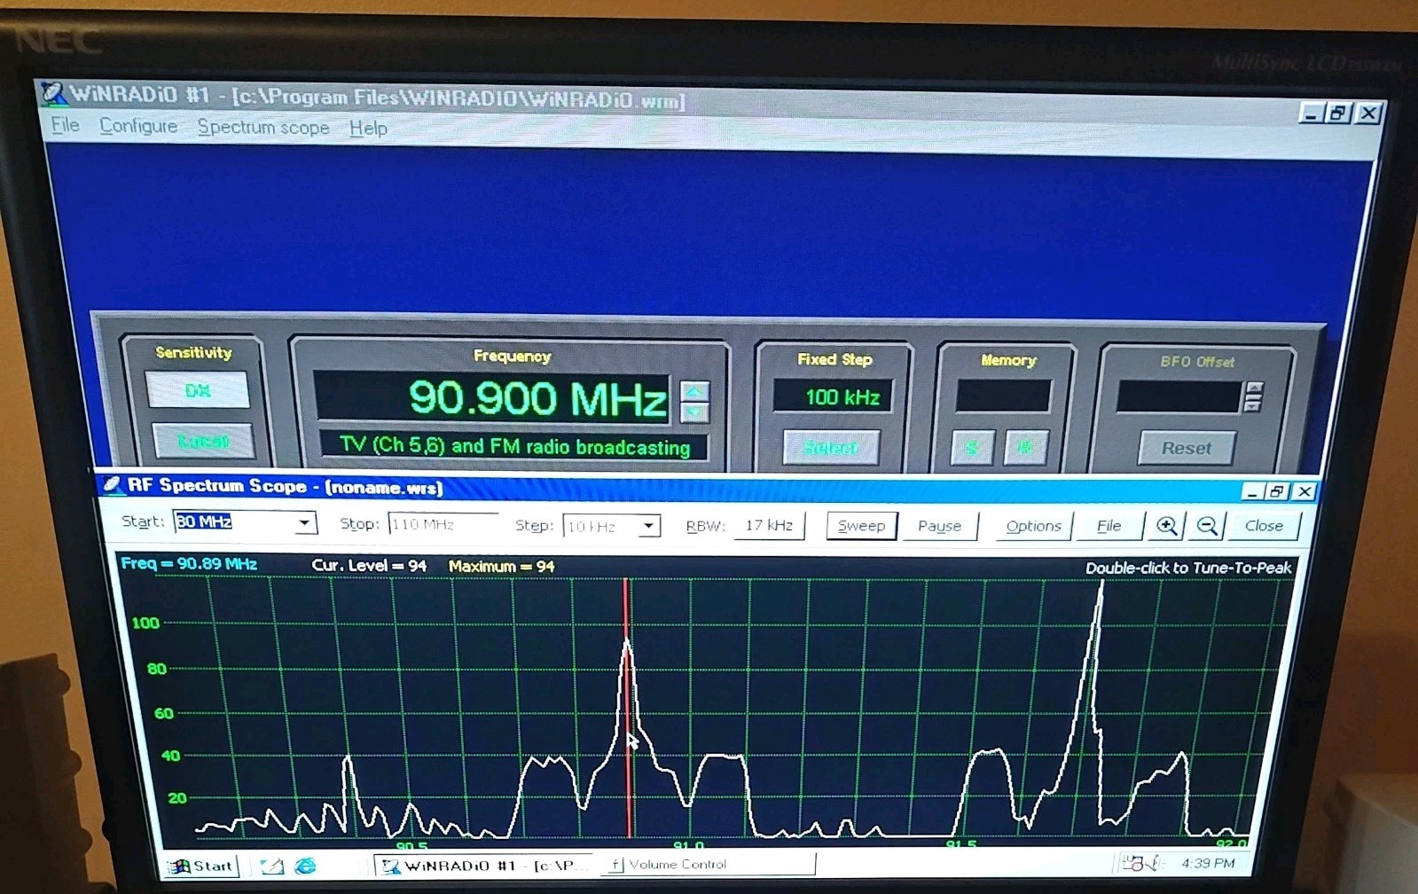The width and height of the screenshot is (1418, 894).
Task: Launch Internet Explorer from quick launch
Action: pyautogui.click(x=305, y=866)
